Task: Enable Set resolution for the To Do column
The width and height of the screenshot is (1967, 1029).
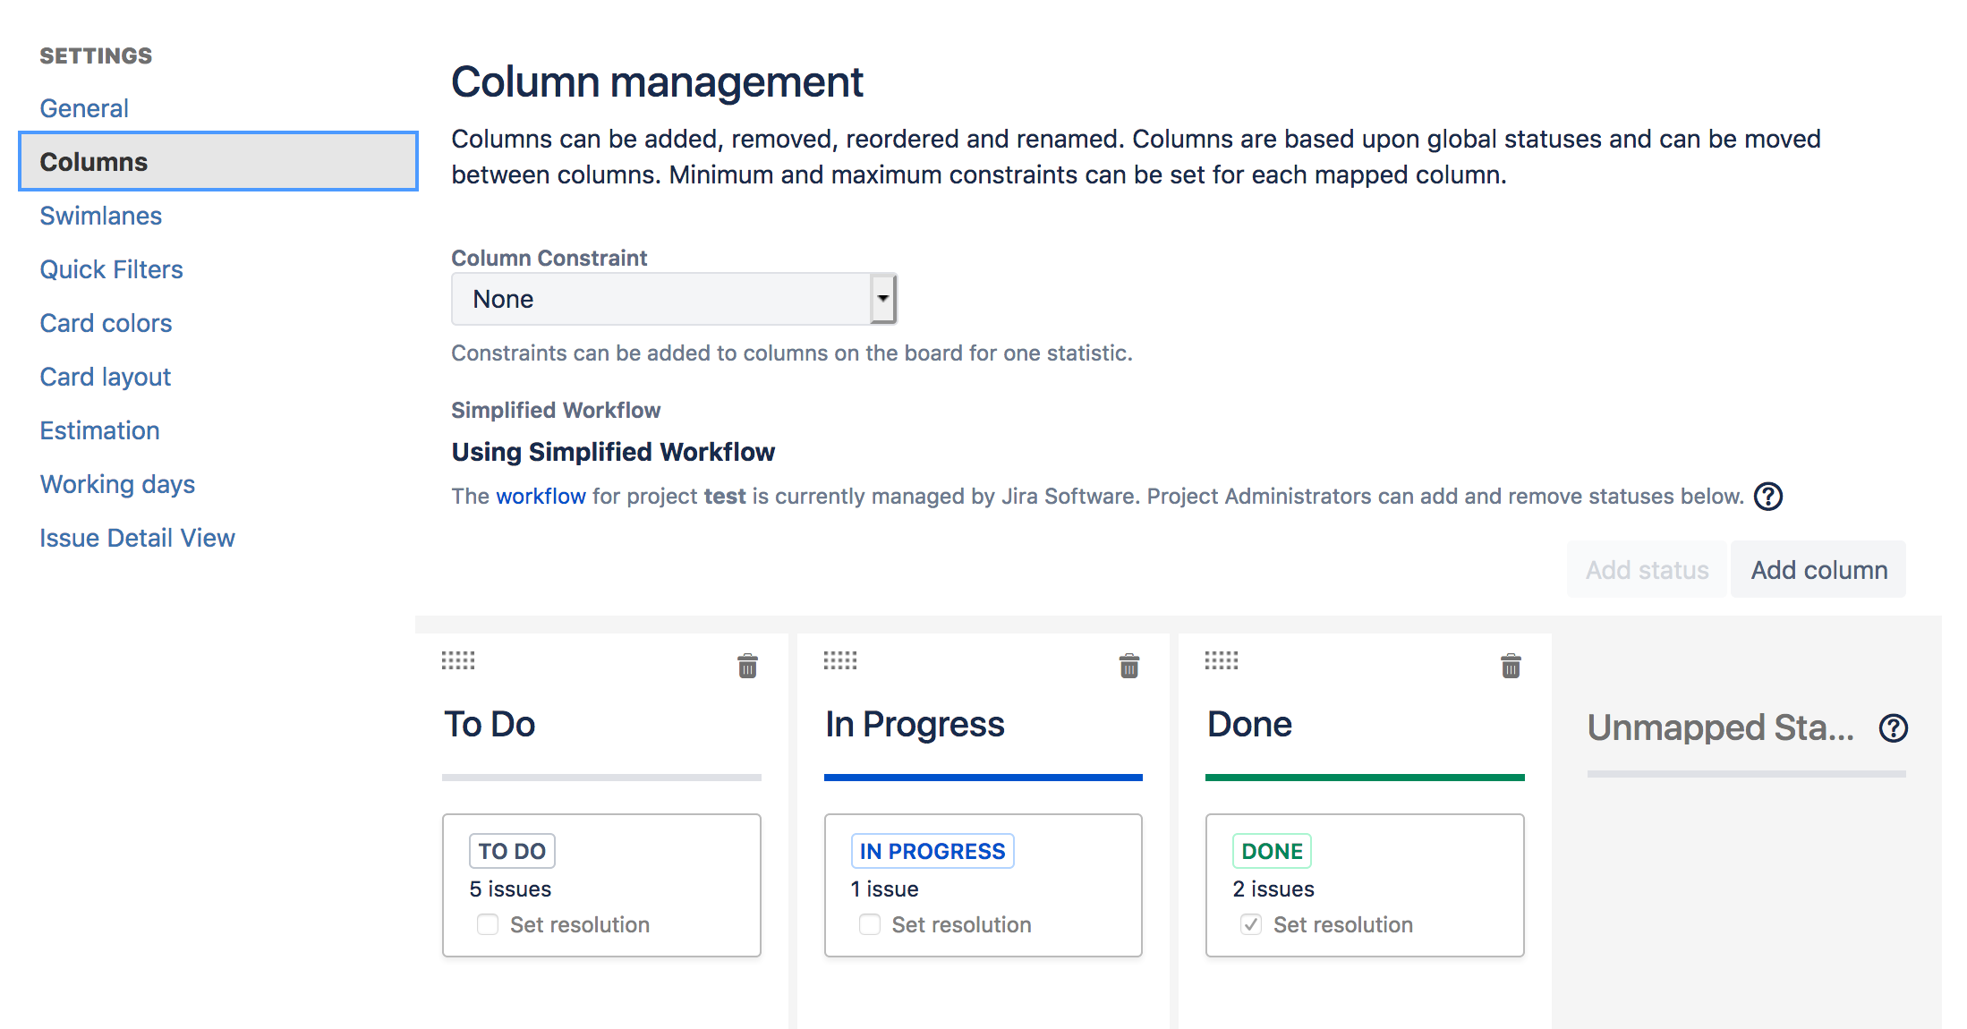Action: (487, 924)
